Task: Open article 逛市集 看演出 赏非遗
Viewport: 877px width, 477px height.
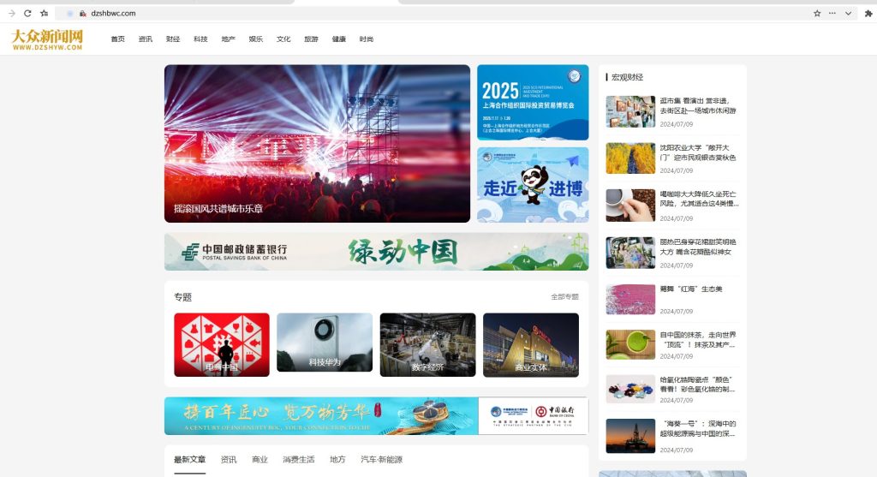Action: [697, 105]
